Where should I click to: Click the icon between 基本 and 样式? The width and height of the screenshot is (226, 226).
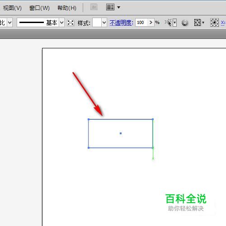click(x=71, y=23)
